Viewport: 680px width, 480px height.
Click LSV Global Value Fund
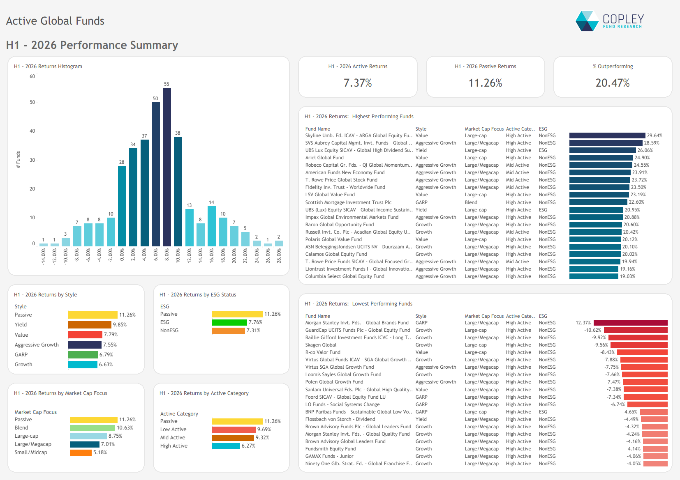(330, 195)
